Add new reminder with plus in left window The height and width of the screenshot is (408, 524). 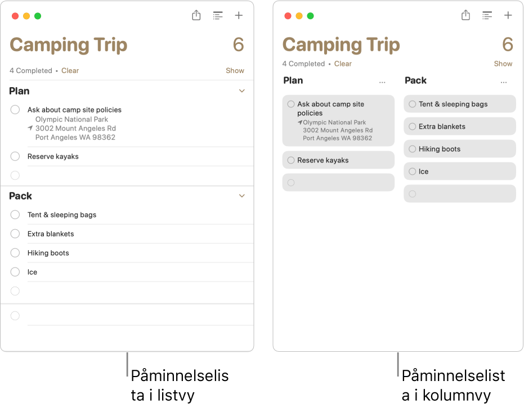(x=239, y=15)
